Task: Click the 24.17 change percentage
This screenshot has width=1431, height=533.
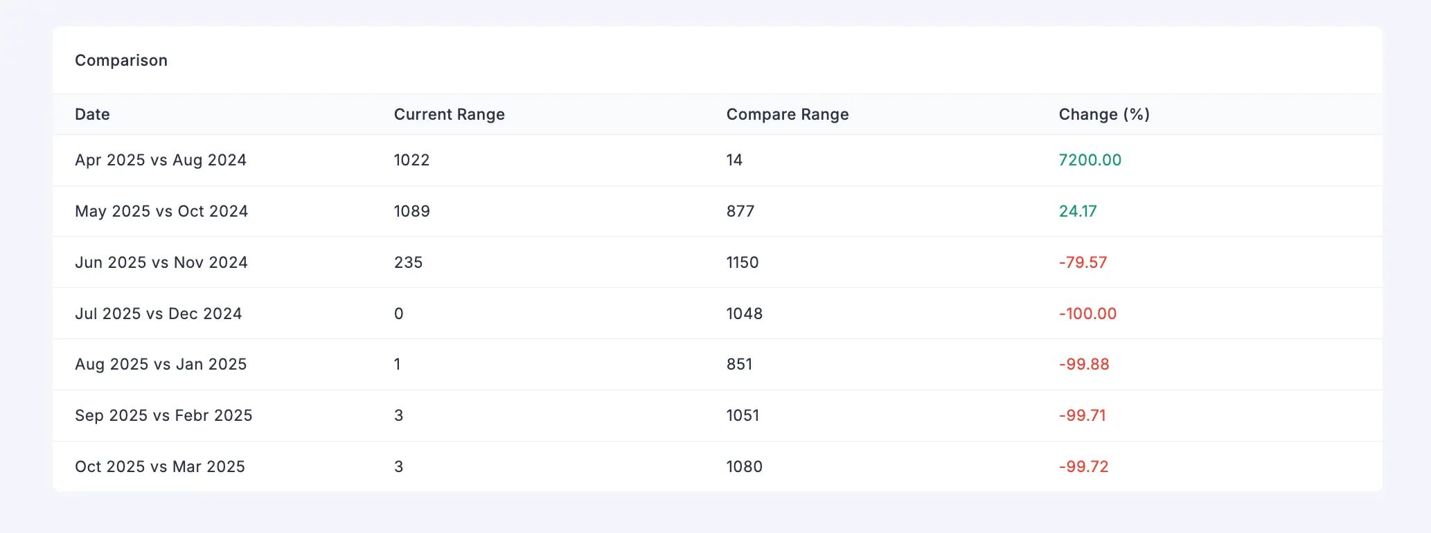Action: (1078, 211)
